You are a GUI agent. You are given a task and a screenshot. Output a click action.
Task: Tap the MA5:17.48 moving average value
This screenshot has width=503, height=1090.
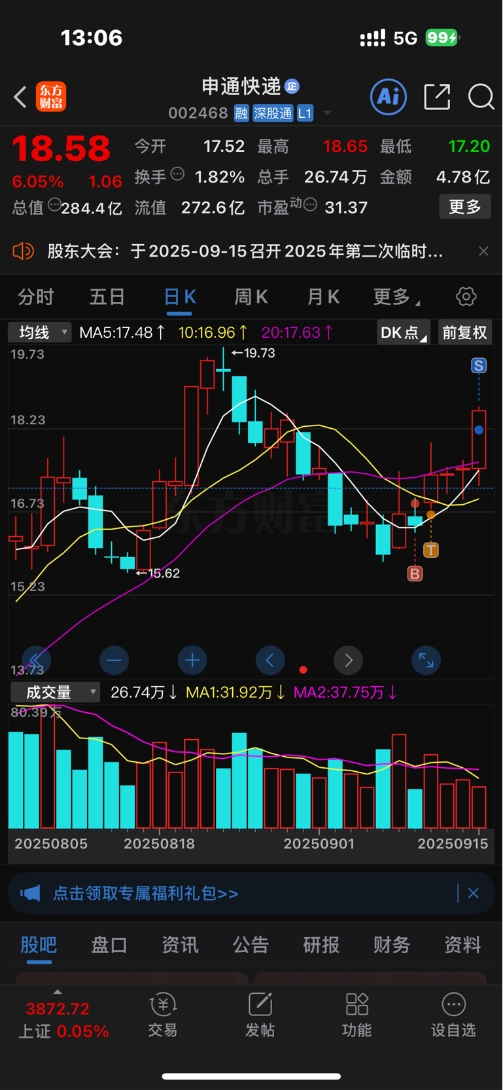[122, 333]
